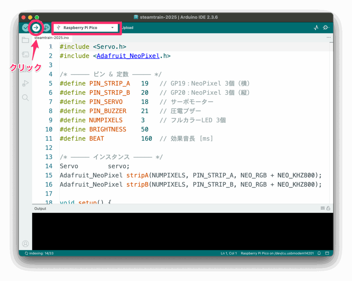Click the 'NUMPIXELS' define on line 9
The width and height of the screenshot is (352, 281).
(106, 120)
